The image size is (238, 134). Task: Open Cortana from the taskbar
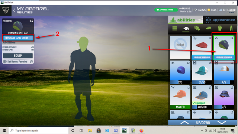(x=73, y=131)
